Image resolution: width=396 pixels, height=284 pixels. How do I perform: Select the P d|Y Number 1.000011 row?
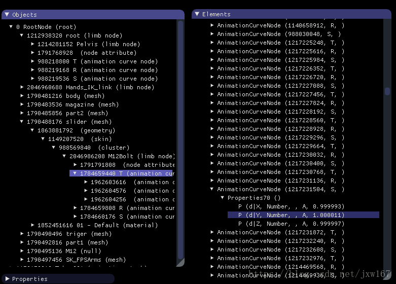coord(303,215)
